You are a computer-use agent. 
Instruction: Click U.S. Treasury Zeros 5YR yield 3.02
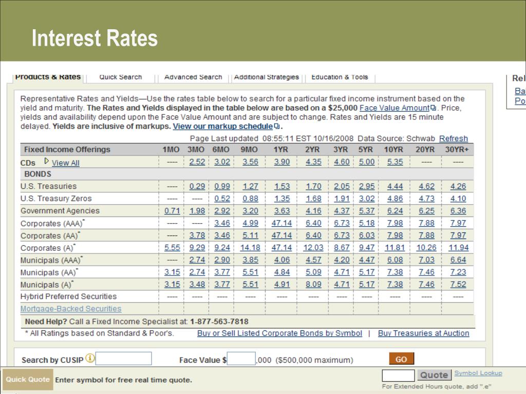click(x=367, y=199)
